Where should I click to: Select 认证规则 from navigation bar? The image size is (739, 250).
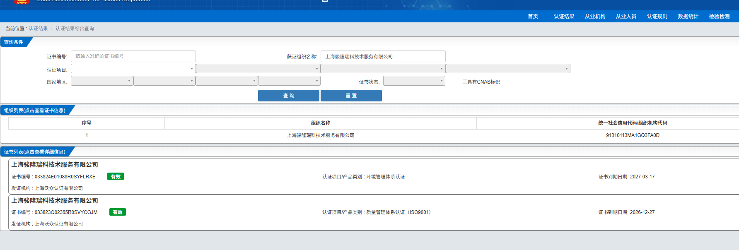(x=657, y=17)
